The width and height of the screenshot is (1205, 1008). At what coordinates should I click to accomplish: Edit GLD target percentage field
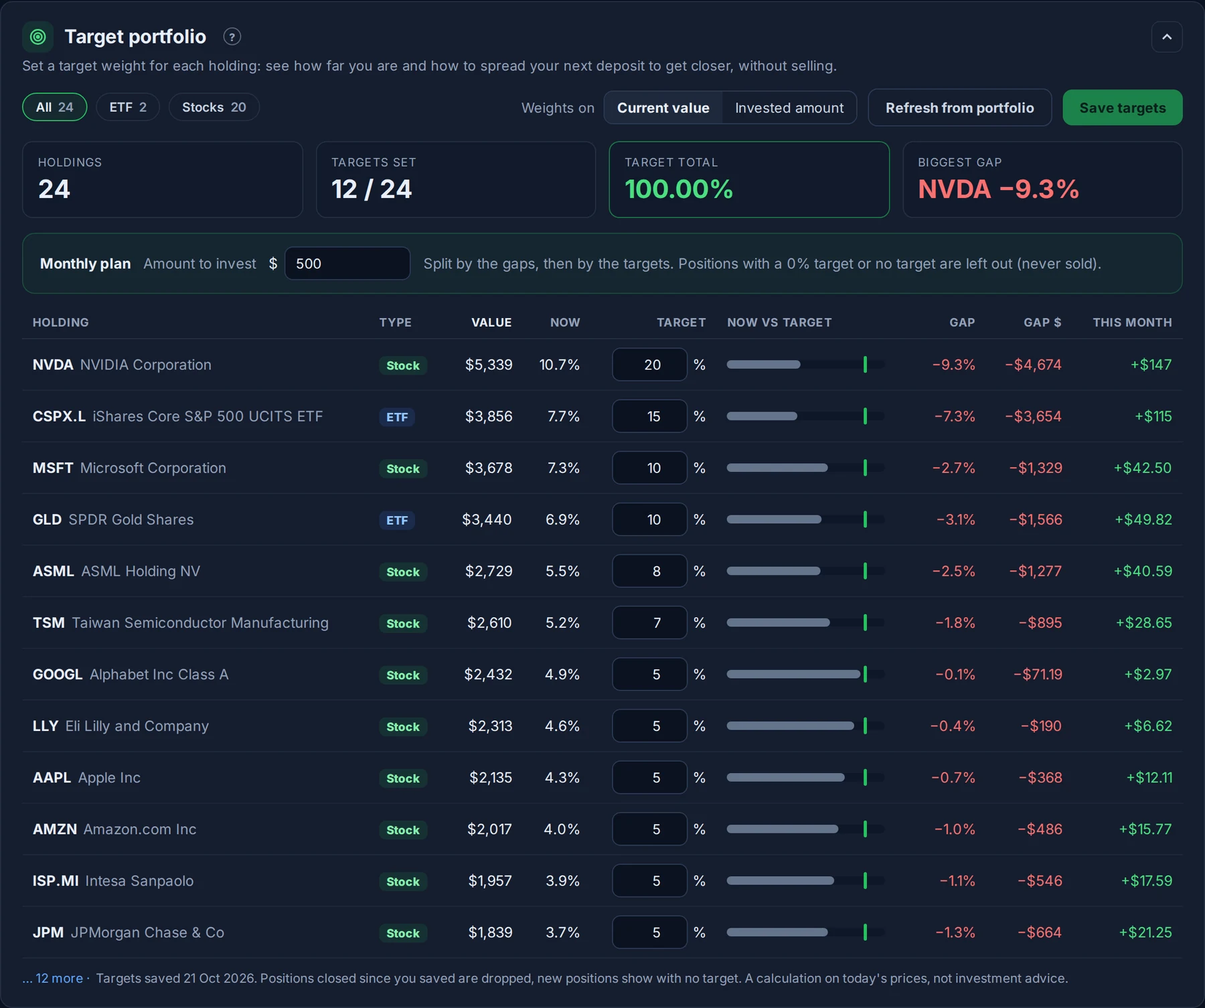[x=649, y=519]
